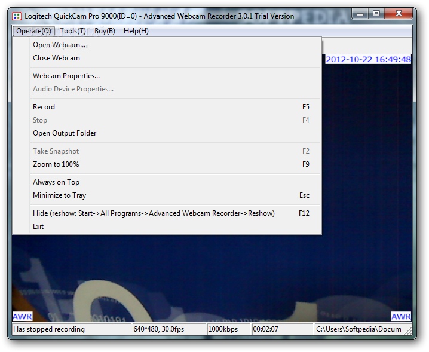Click the timestamp overlay 2012-10-22 16:49:48
The height and width of the screenshot is (352, 429).
tap(368, 59)
